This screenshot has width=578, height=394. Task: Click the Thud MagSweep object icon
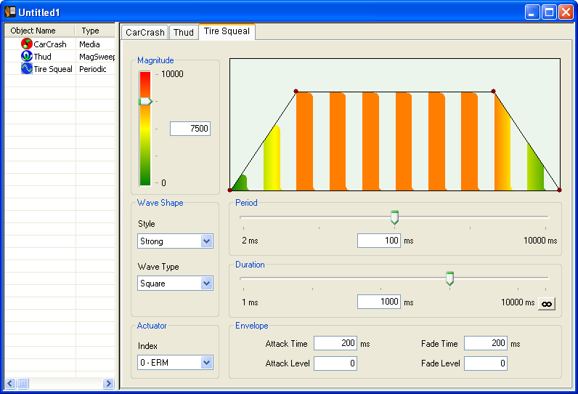(27, 56)
